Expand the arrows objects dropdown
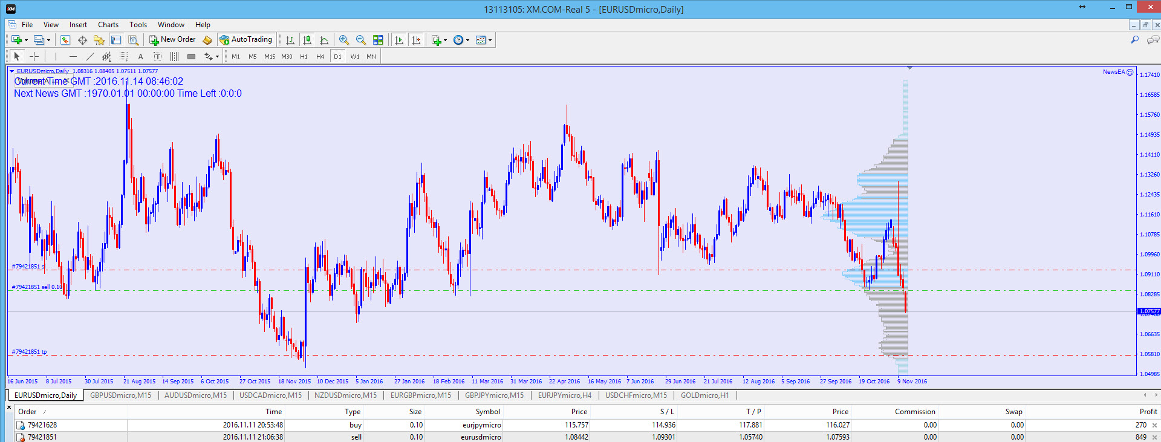Image resolution: width=1161 pixels, height=442 pixels. click(217, 57)
